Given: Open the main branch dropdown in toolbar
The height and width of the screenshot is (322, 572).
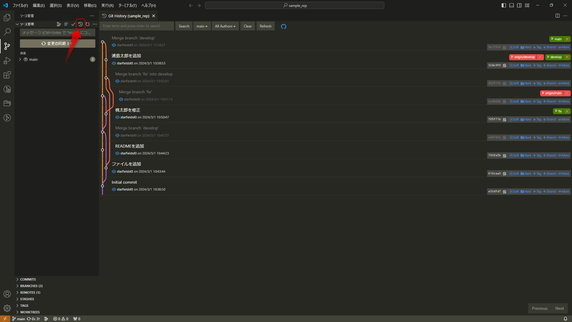Looking at the screenshot, I should pos(202,26).
